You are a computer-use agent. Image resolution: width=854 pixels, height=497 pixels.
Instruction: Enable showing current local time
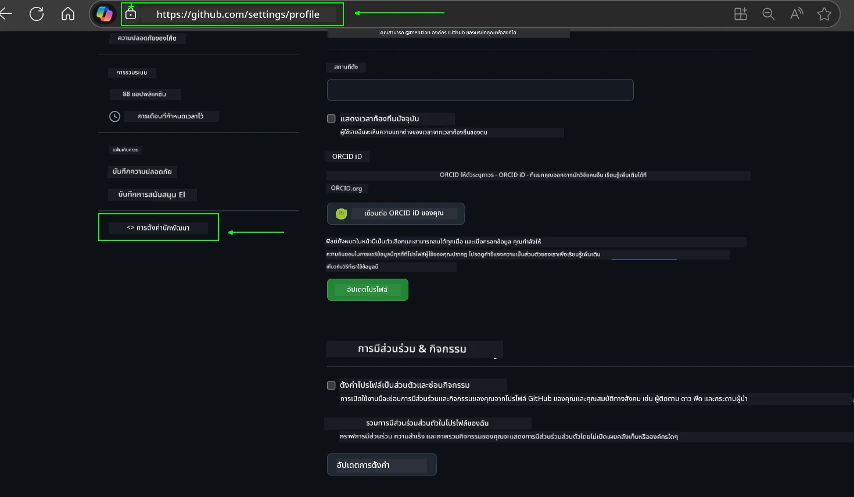[x=331, y=118]
